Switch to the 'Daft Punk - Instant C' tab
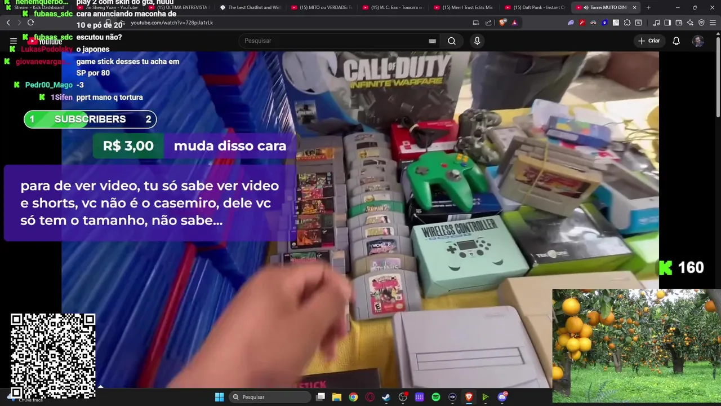Image resolution: width=721 pixels, height=406 pixels. tap(535, 7)
